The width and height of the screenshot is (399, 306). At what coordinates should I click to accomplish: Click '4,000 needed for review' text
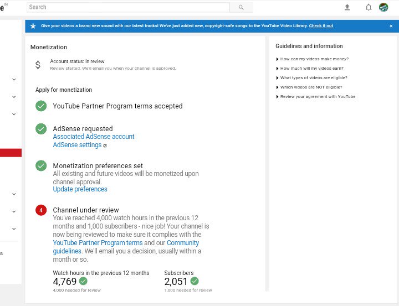(77, 291)
